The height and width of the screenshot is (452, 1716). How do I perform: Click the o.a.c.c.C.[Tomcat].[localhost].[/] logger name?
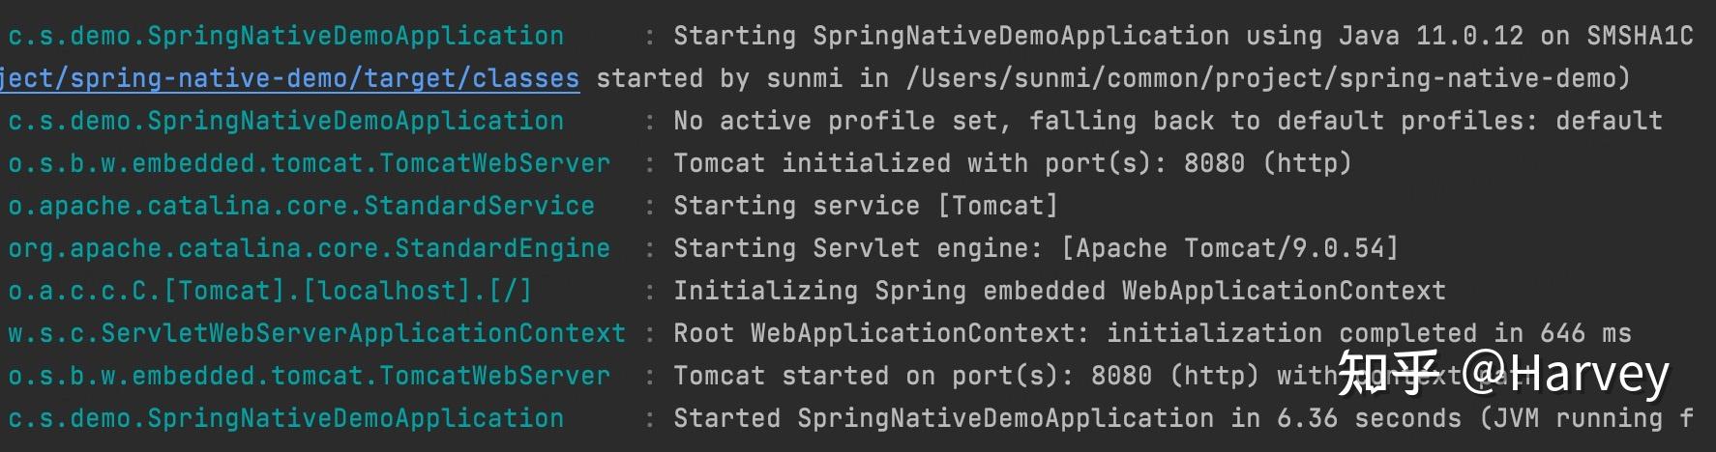[271, 291]
